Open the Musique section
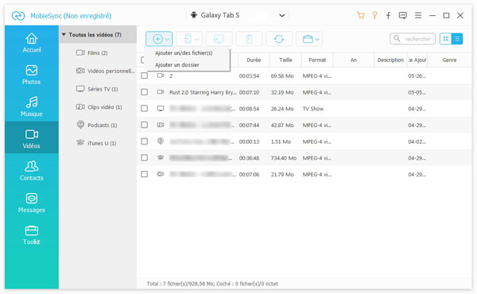This screenshot has width=477, height=294. click(32, 106)
